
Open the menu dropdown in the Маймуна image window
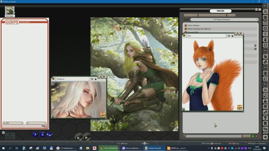click(92, 79)
